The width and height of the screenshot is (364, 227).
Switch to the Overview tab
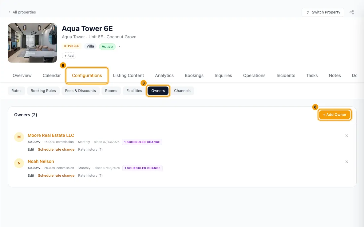coord(22,75)
